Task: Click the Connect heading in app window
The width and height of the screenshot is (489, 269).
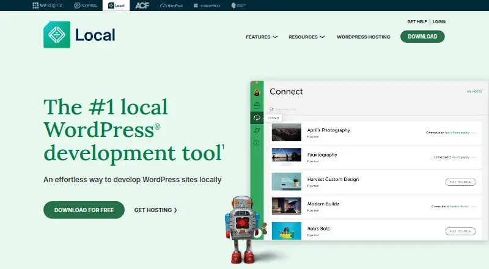Action: tap(286, 92)
